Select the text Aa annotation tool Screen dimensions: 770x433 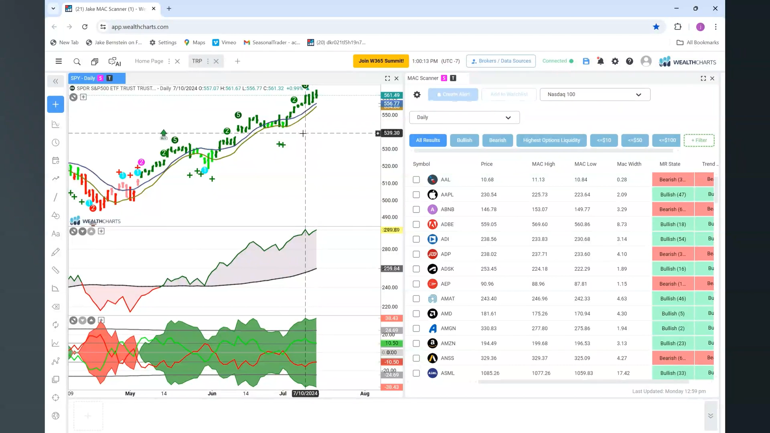tap(56, 234)
